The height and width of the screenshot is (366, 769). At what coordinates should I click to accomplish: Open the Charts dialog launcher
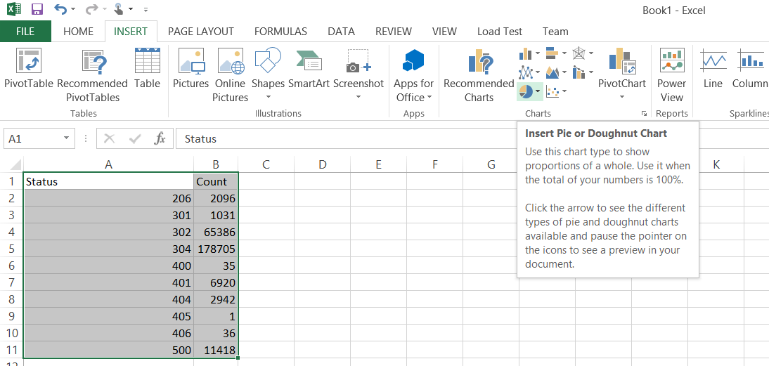pos(643,114)
